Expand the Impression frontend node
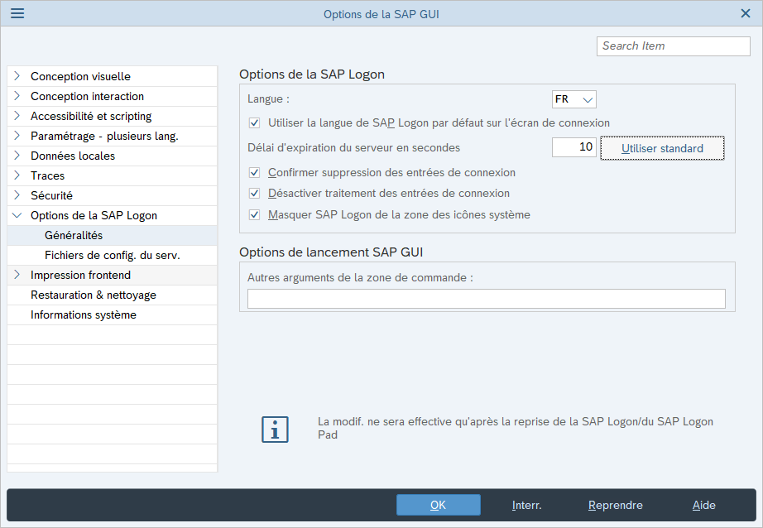This screenshot has width=763, height=528. [17, 275]
